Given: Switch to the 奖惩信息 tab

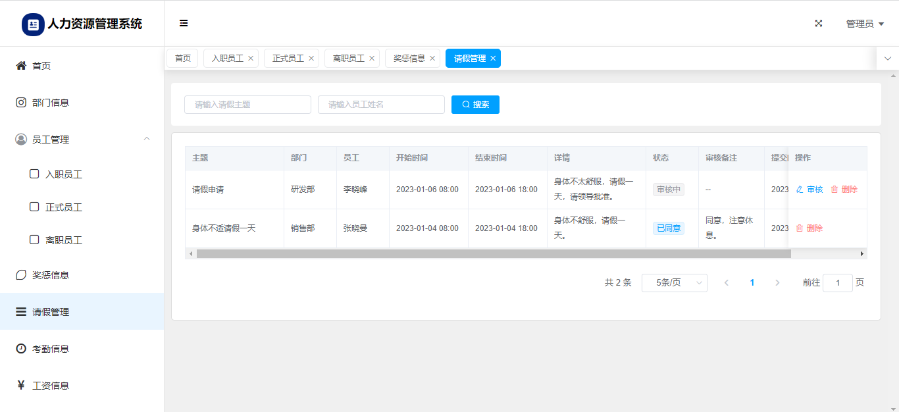Looking at the screenshot, I should tap(409, 59).
